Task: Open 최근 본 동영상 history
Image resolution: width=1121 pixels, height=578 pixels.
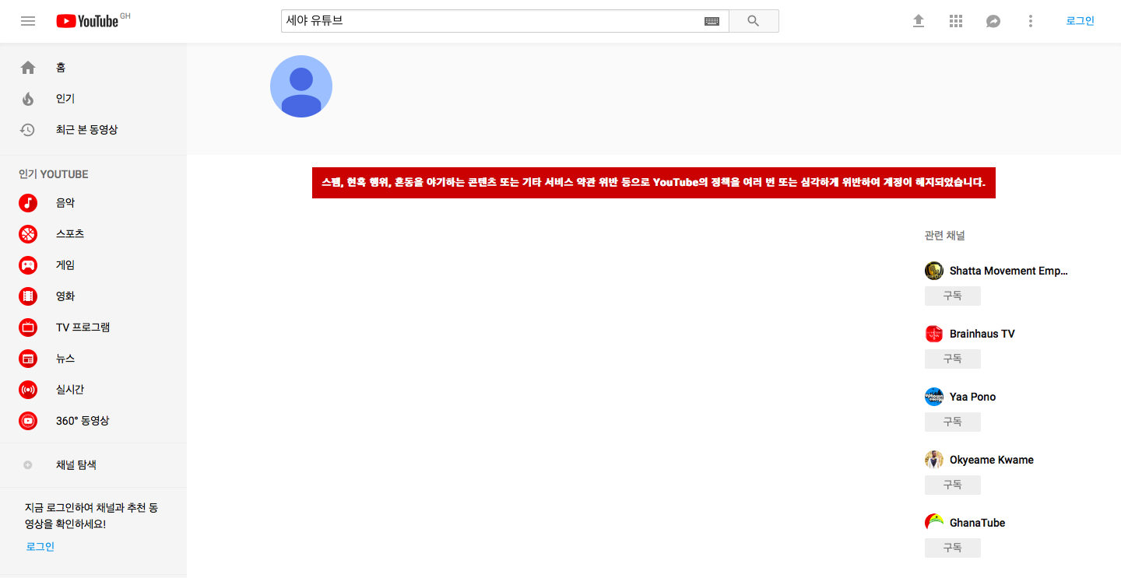Action: tap(93, 130)
